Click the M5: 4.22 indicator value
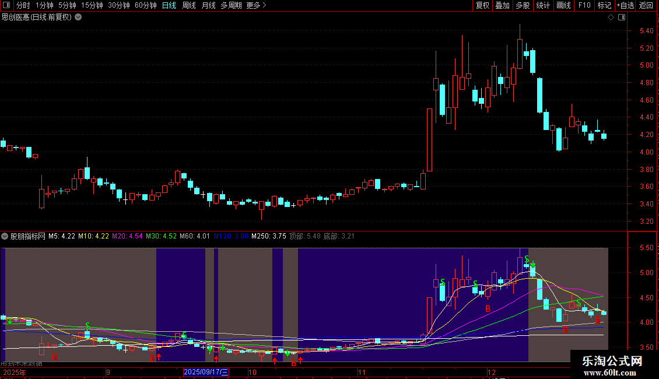Screen dimensions: 659x379 62,236
